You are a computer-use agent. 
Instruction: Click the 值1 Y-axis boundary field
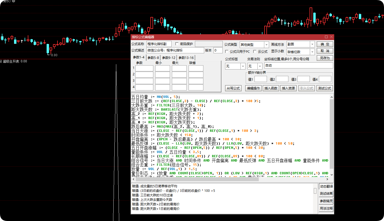coord(261,79)
